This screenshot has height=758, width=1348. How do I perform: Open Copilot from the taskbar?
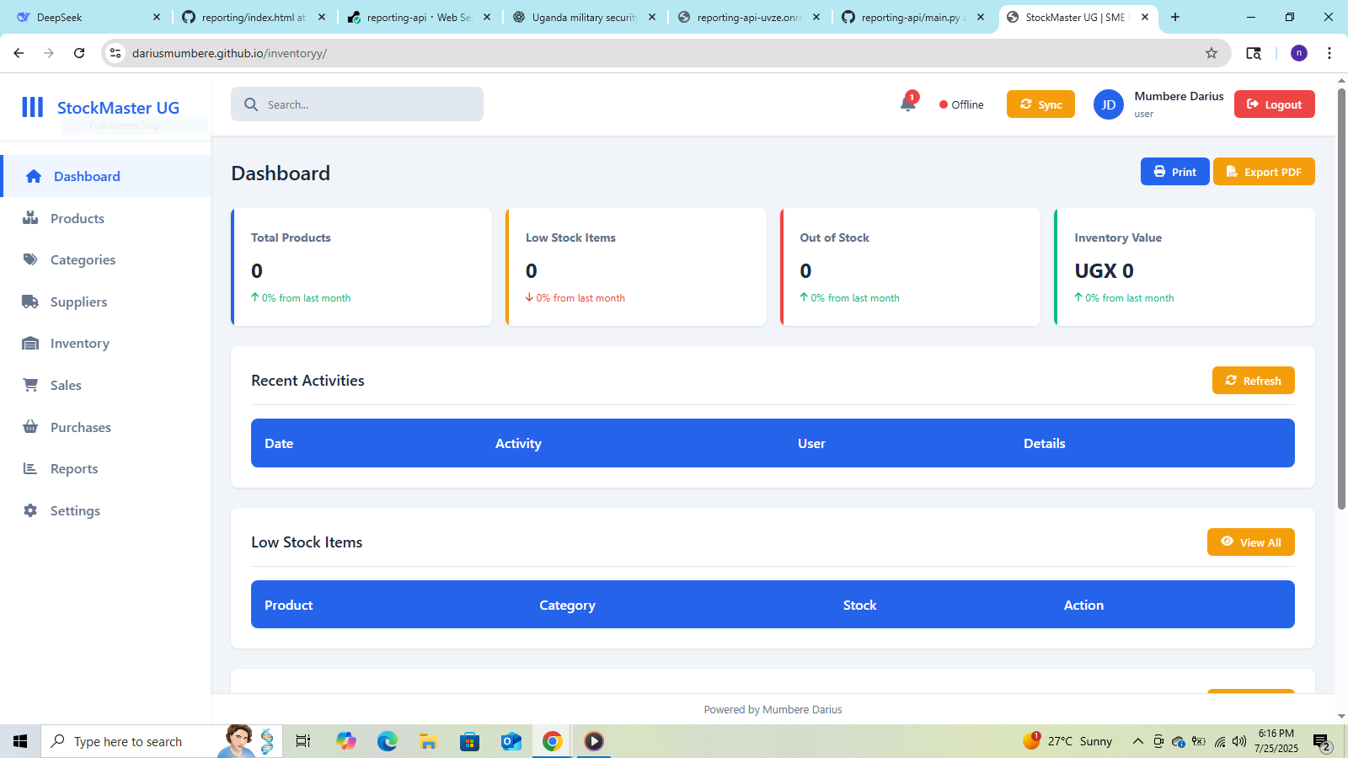pyautogui.click(x=346, y=741)
